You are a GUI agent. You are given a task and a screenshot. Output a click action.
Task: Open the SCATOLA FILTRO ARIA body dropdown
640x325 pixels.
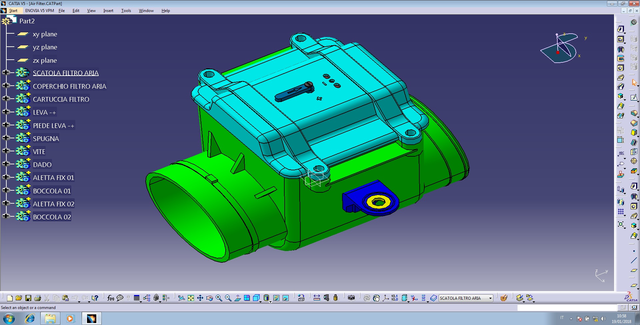coord(491,298)
